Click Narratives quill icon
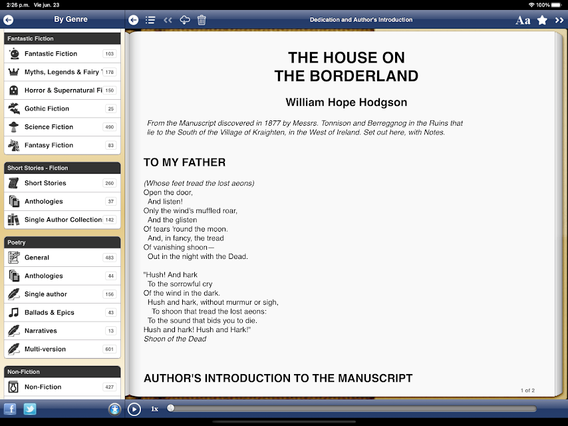 click(14, 331)
